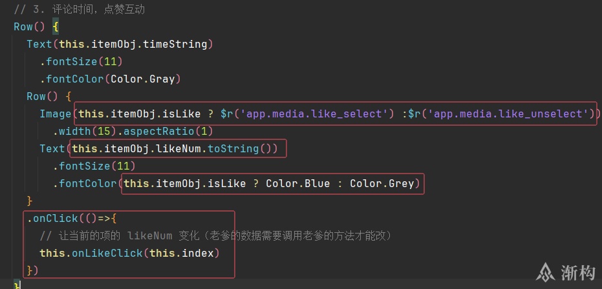Viewport: 602px width, 289px height.
Task: Click the .onClick handler keyword
Action: (54, 218)
